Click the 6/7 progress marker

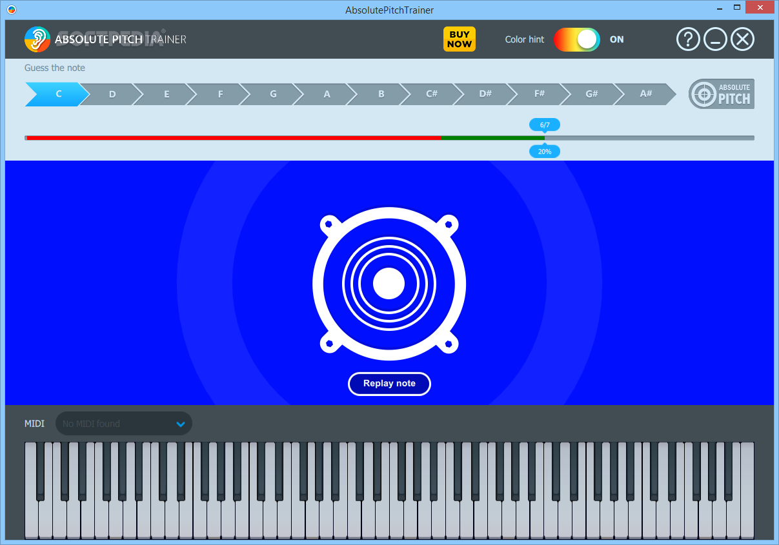pos(545,124)
